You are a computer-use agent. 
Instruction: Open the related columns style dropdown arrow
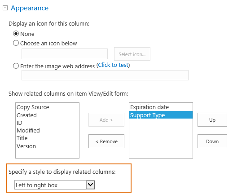(x=91, y=185)
